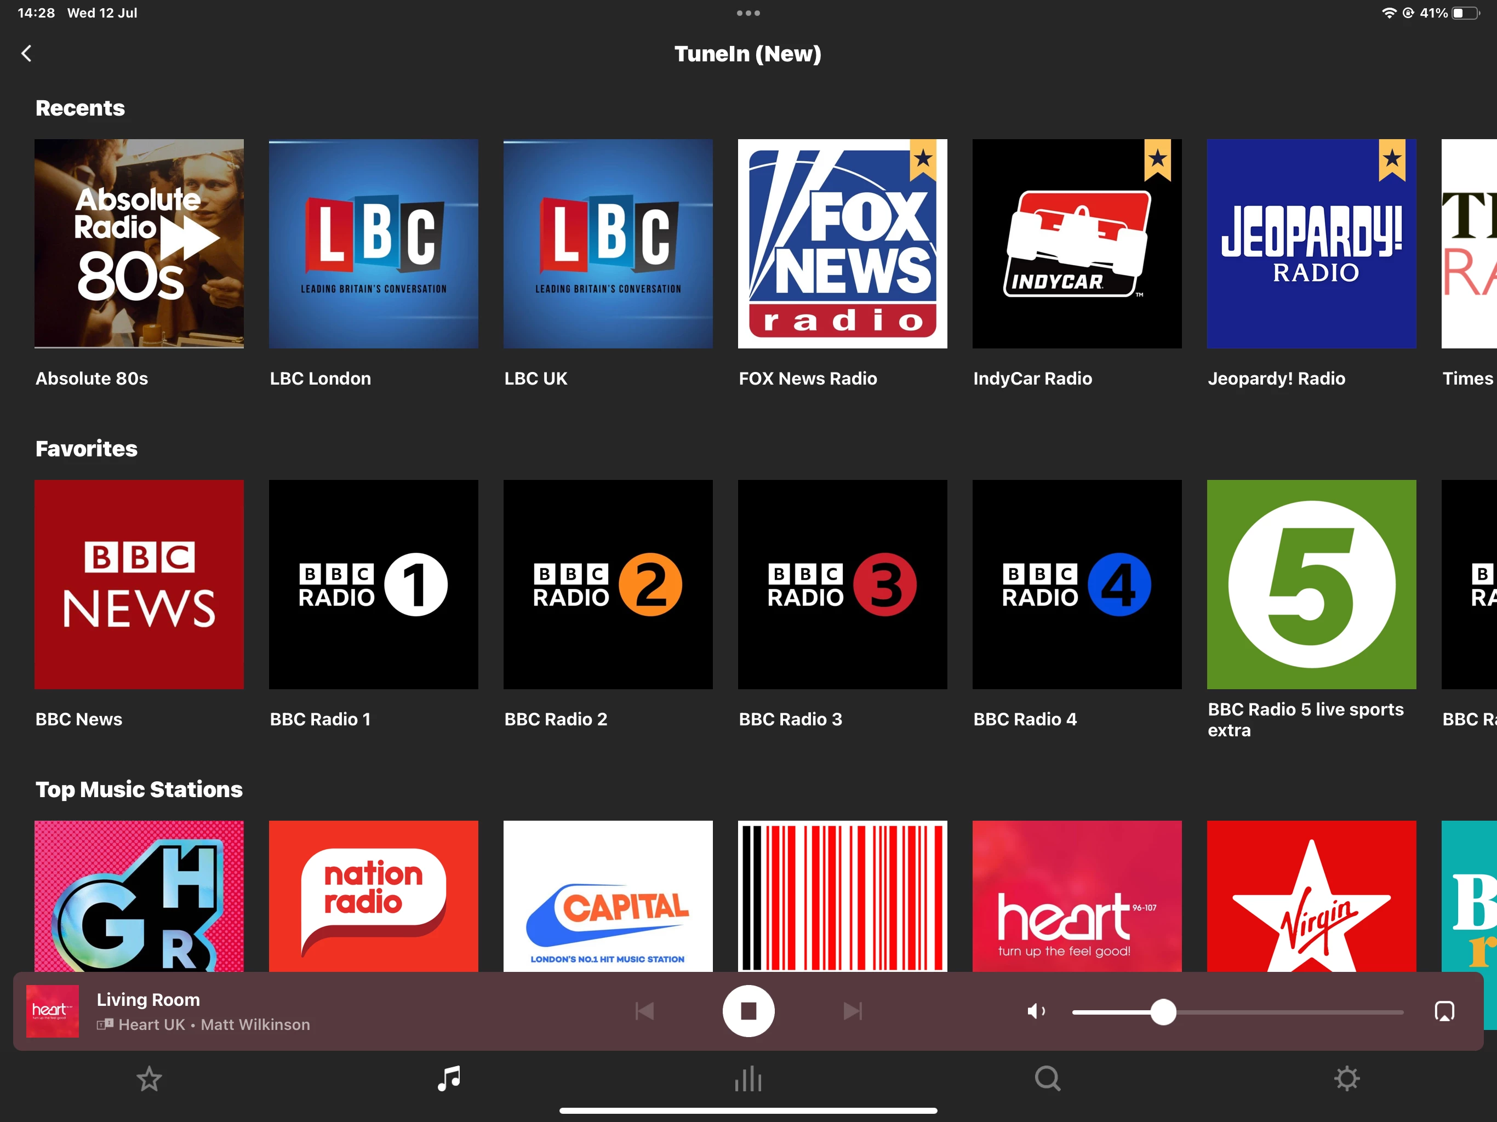Switch to the music note tab
This screenshot has height=1122, width=1497.
449,1079
